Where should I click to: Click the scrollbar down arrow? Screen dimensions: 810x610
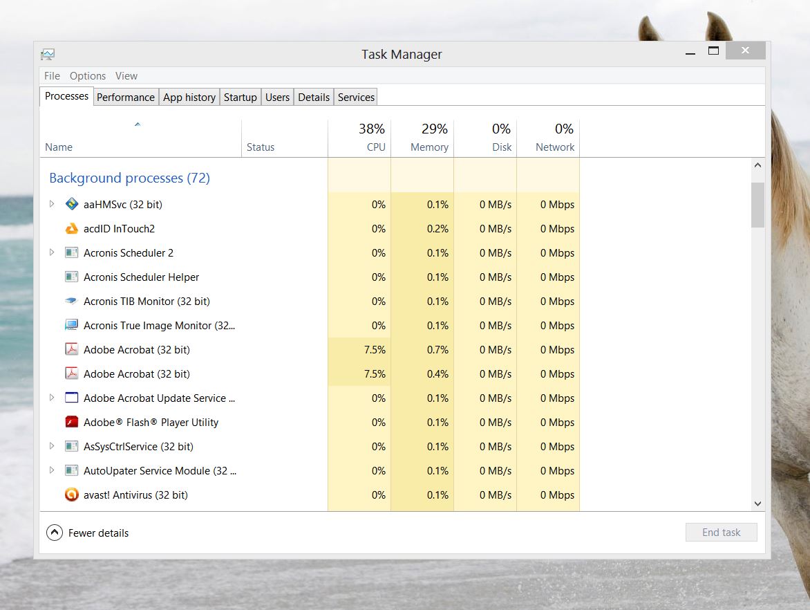(757, 503)
